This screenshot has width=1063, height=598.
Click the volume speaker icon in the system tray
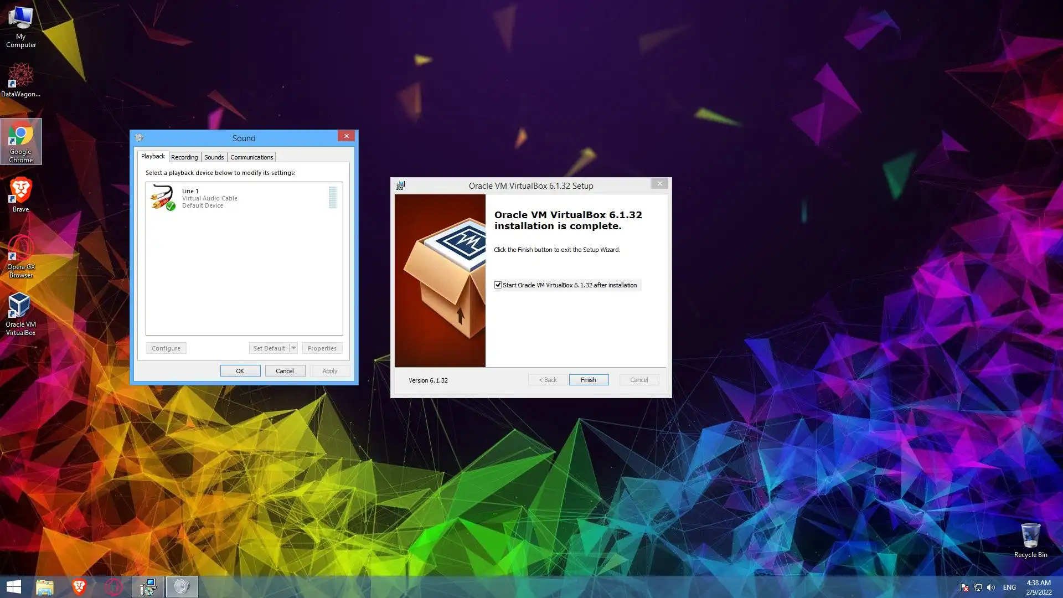[x=991, y=587]
